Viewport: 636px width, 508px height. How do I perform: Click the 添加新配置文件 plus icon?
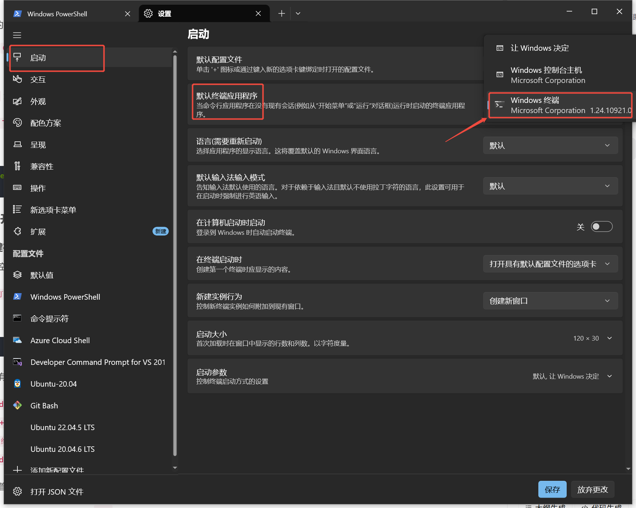17,470
